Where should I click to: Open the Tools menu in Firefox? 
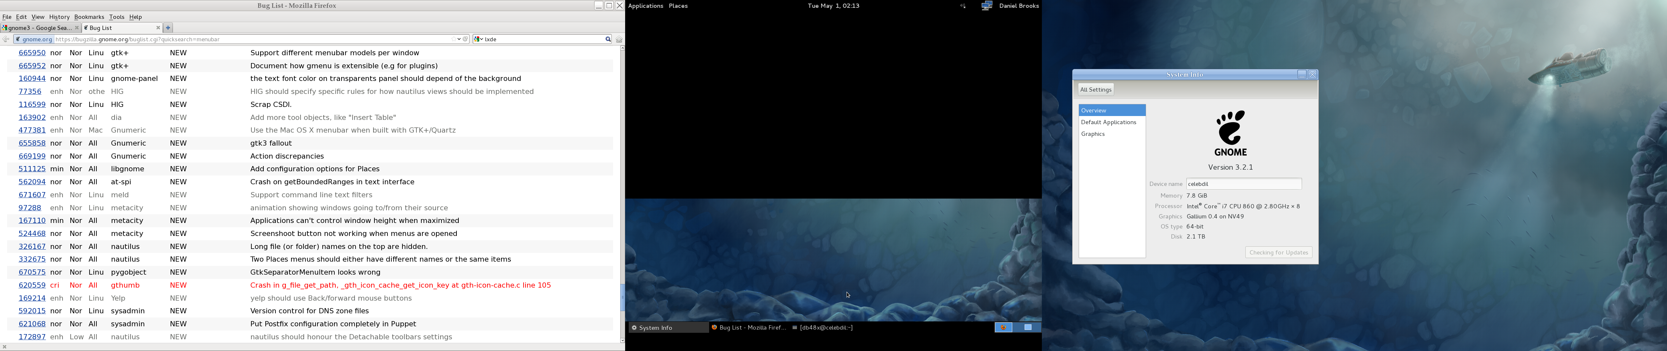point(117,18)
